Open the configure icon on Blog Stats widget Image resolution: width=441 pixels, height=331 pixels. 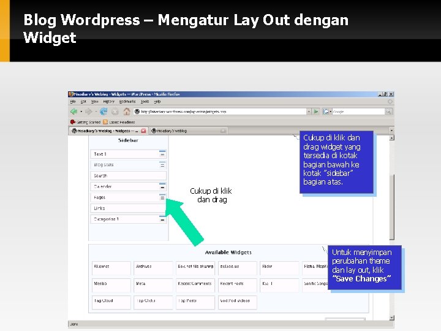tap(162, 164)
